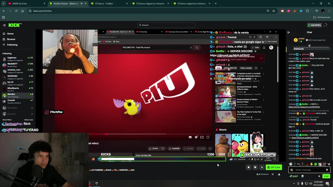
Task: Report the stream via warning icon
Action: click(x=279, y=174)
